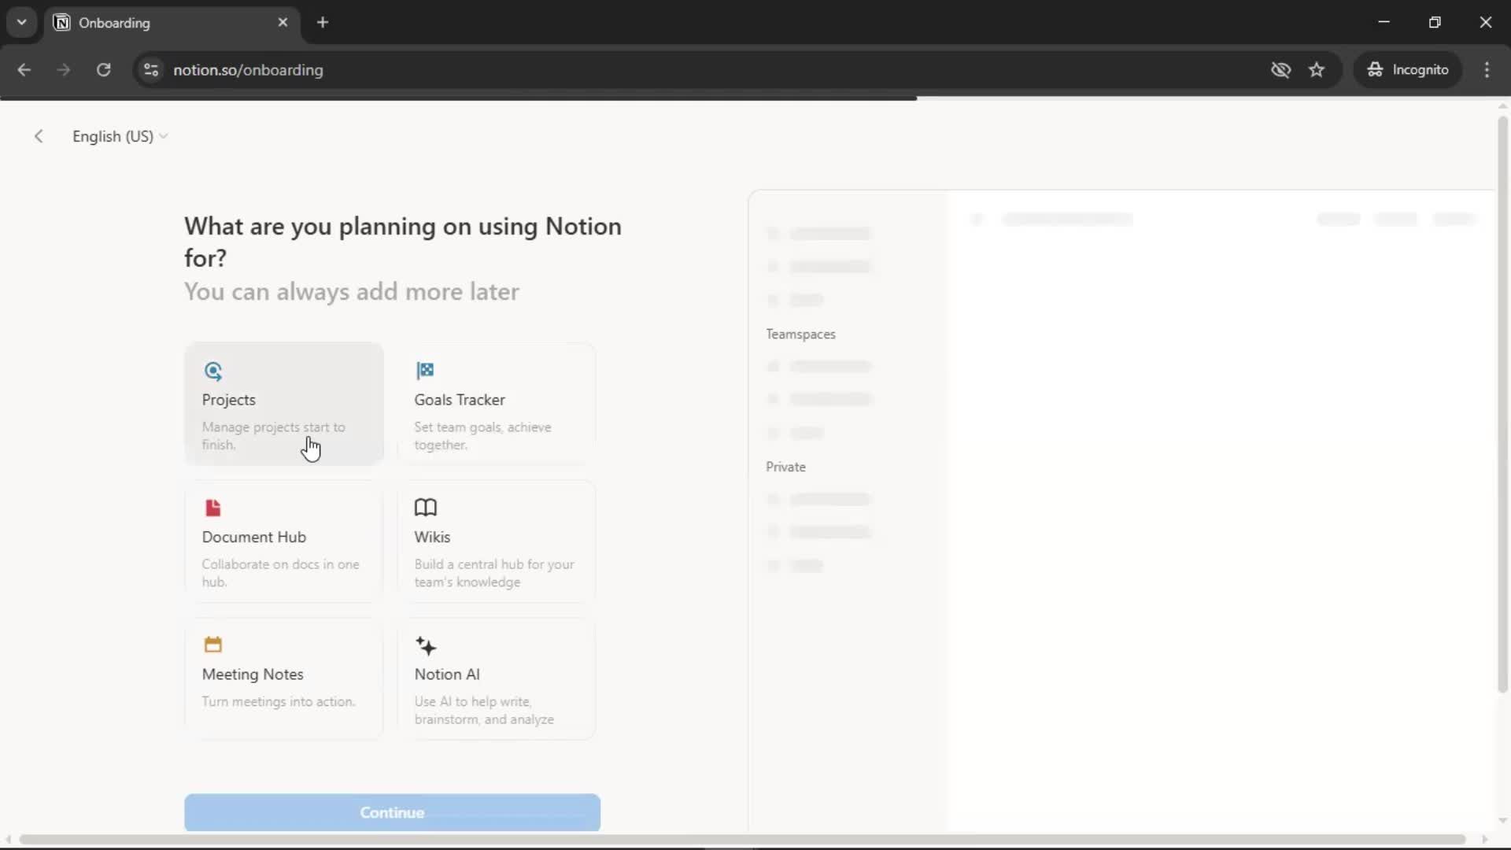Click the 'What are you planning' heading
The width and height of the screenshot is (1511, 850).
click(403, 242)
